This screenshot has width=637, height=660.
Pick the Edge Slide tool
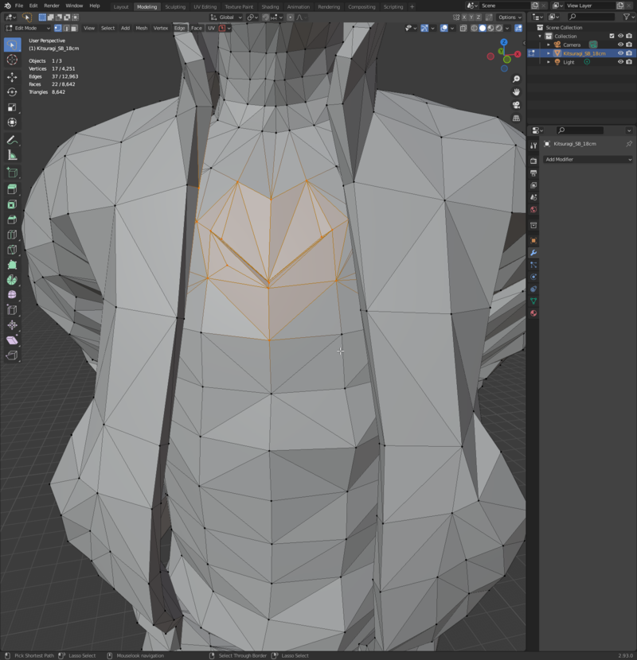point(12,310)
